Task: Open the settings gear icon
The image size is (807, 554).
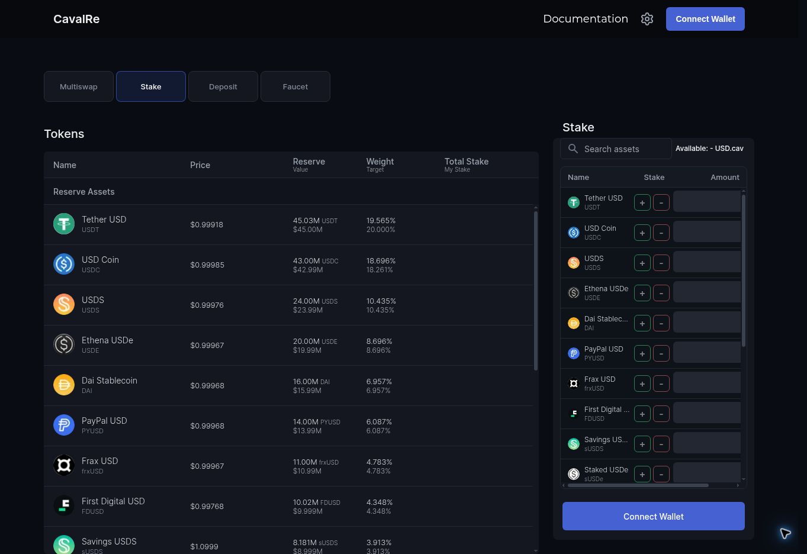Action: coord(647,19)
